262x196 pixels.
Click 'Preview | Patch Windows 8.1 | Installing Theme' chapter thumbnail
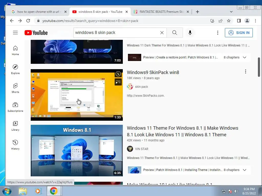pos(135,170)
